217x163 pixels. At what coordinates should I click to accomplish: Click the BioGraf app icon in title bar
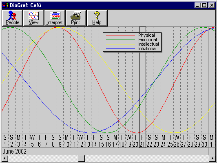[x=5, y=5]
